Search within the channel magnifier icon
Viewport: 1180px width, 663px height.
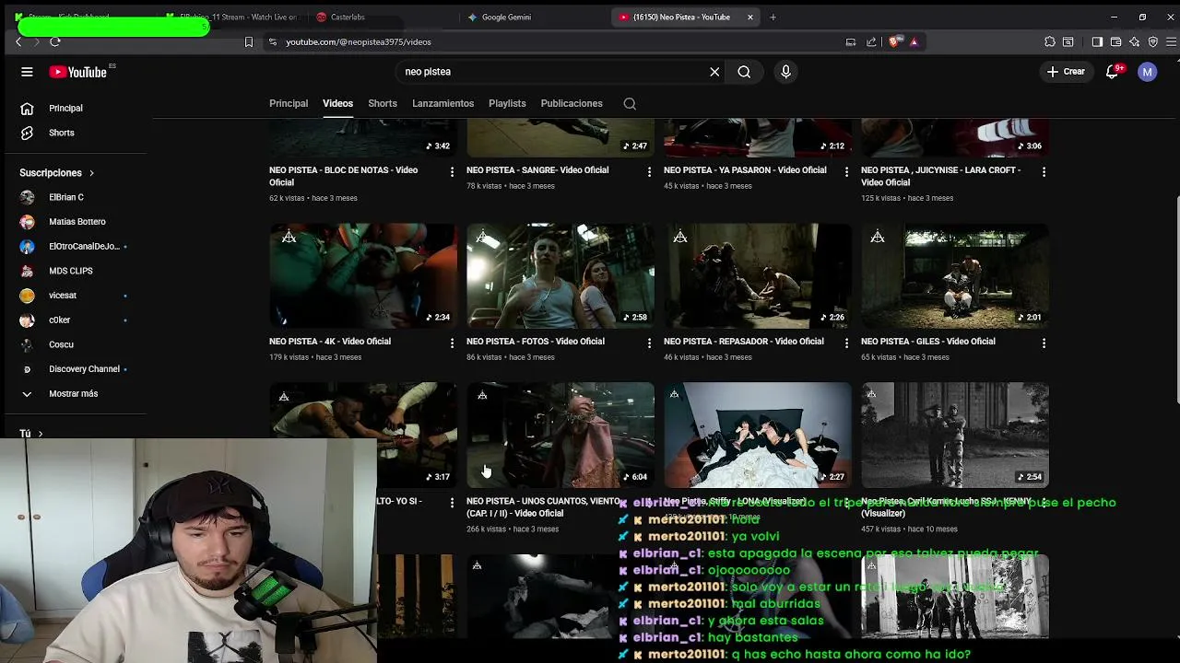click(630, 103)
